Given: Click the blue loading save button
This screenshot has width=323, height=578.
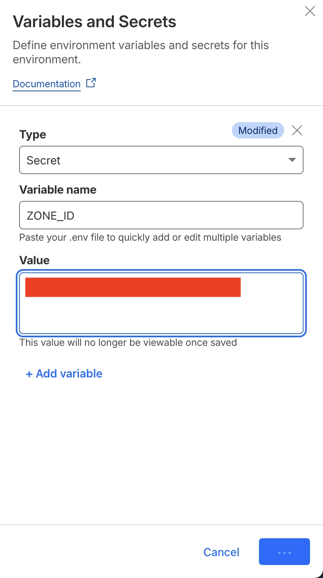Looking at the screenshot, I should [284, 552].
